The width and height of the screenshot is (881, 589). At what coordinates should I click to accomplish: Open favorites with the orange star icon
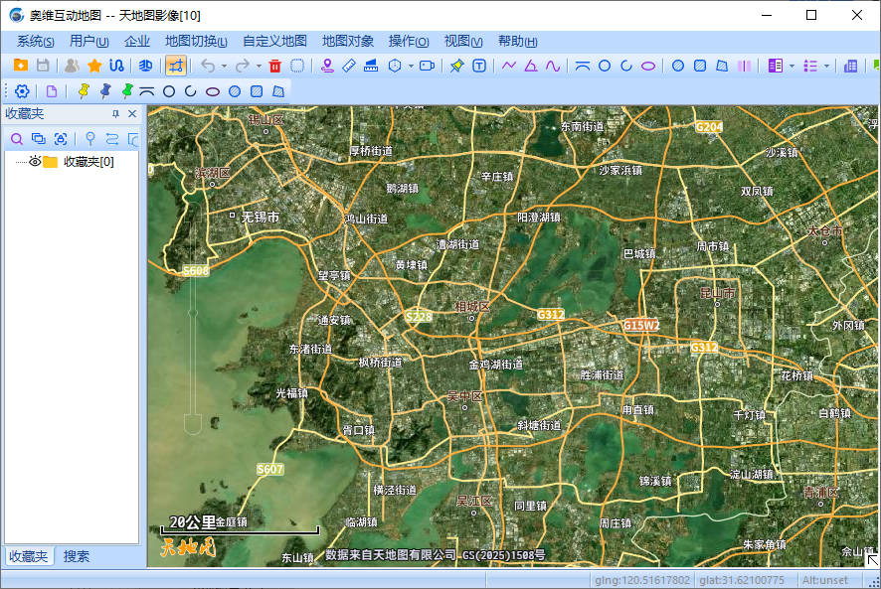tap(94, 66)
